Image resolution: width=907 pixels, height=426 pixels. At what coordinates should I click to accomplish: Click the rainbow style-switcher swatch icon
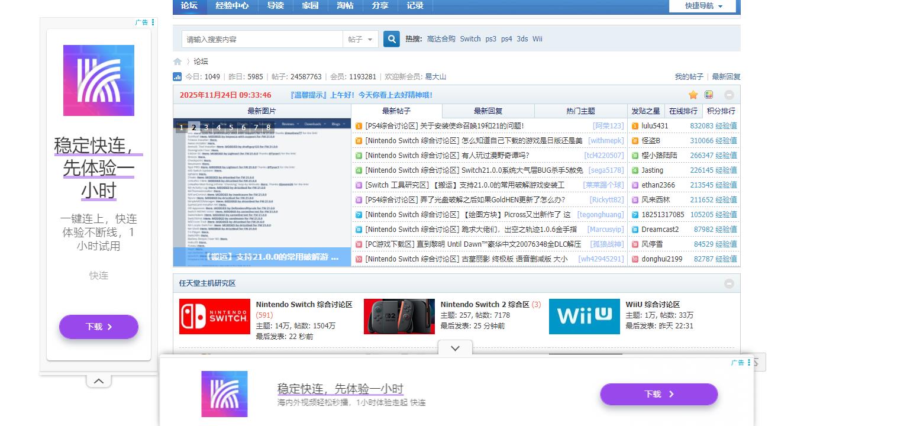click(708, 95)
